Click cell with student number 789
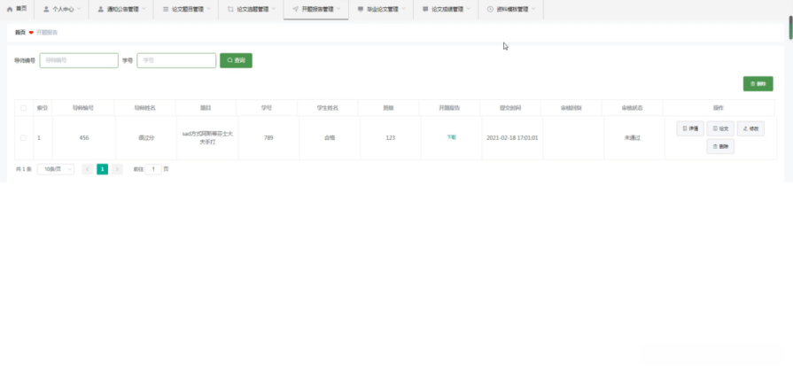This screenshot has height=372, width=793. pos(268,137)
